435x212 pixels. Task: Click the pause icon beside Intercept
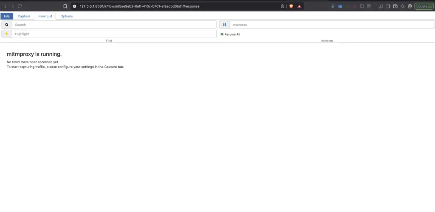[225, 25]
